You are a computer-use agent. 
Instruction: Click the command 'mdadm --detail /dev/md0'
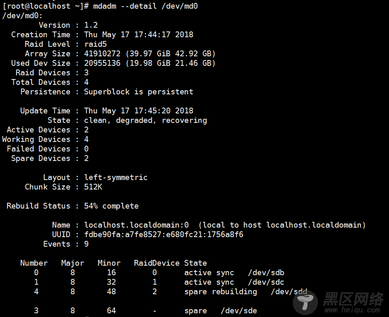coord(145,6)
